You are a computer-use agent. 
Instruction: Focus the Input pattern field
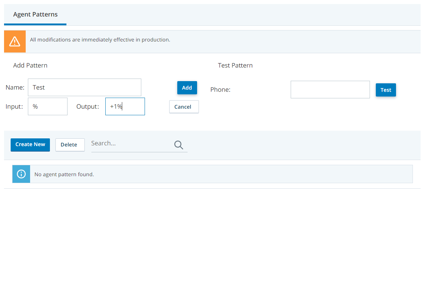pos(48,106)
